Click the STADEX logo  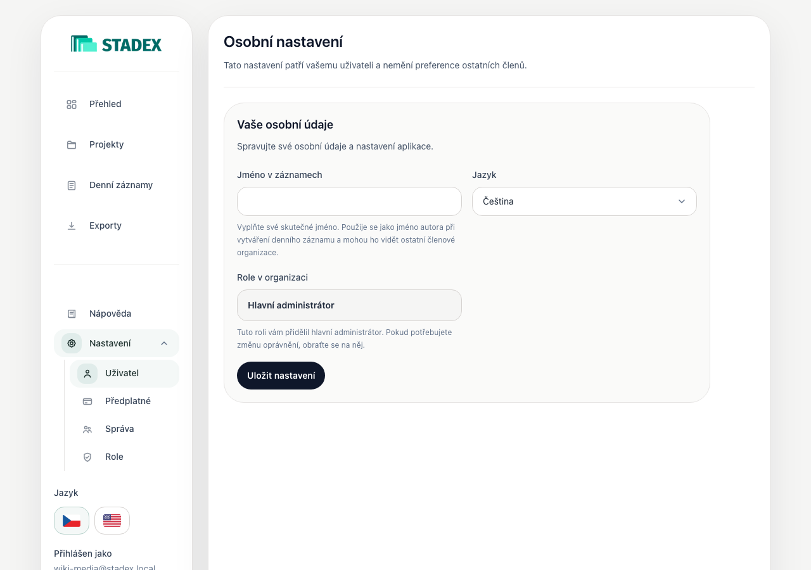point(117,44)
